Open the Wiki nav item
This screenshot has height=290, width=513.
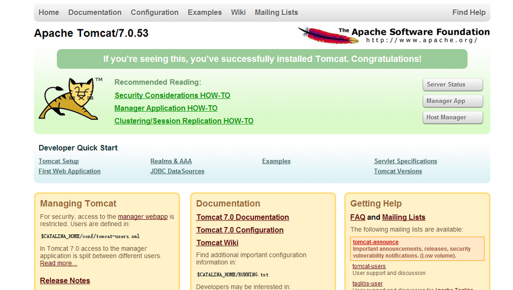tap(238, 12)
